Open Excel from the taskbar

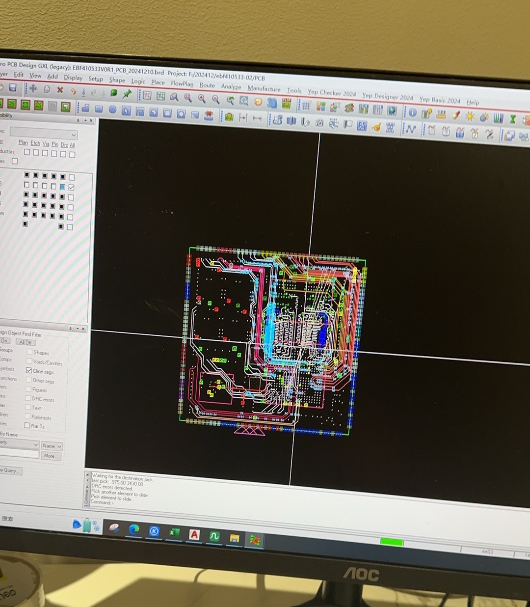click(x=174, y=532)
